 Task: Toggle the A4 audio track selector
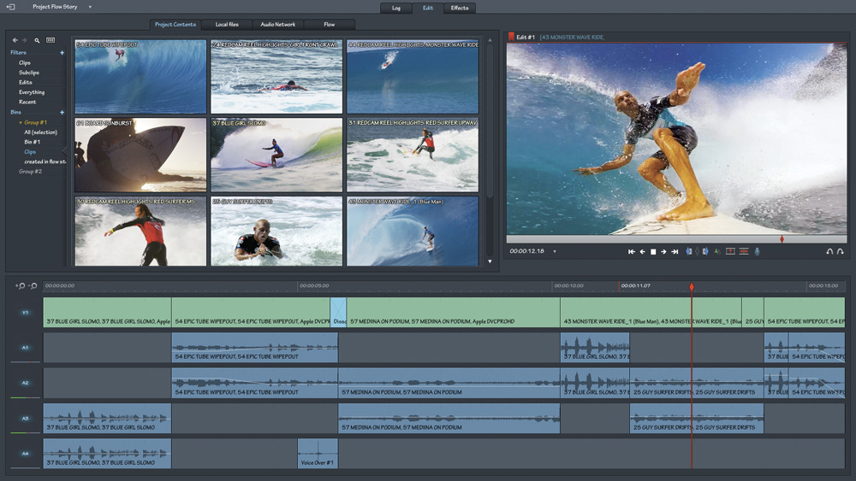(25, 453)
